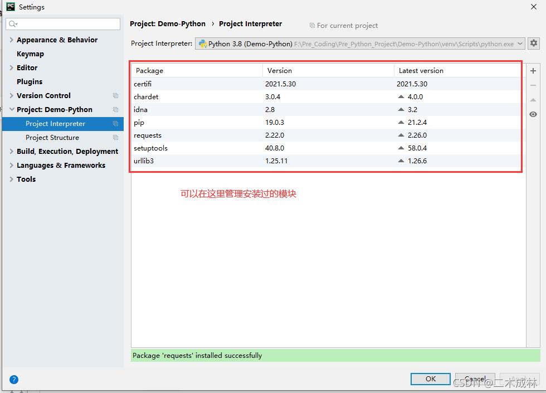Select Keymap in the settings tree

point(30,54)
